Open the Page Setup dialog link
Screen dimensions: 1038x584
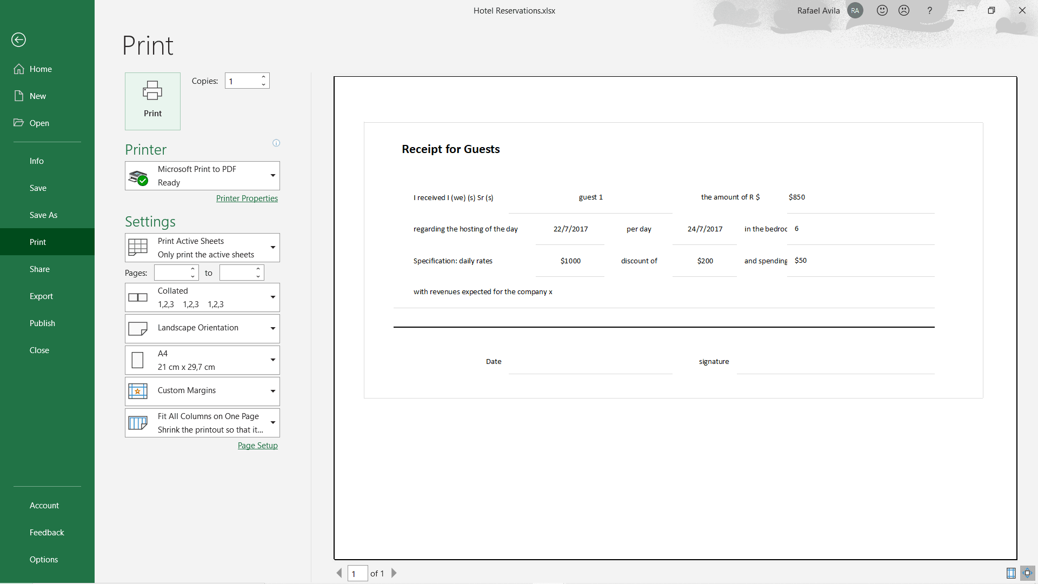(x=257, y=445)
